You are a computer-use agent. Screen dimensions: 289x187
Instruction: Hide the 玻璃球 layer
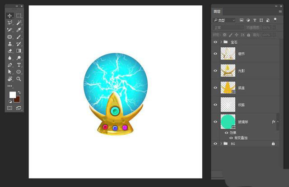click(x=215, y=122)
